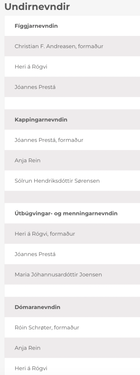
Task: Select the Kappingarnevndin section header
Action: tap(72, 119)
